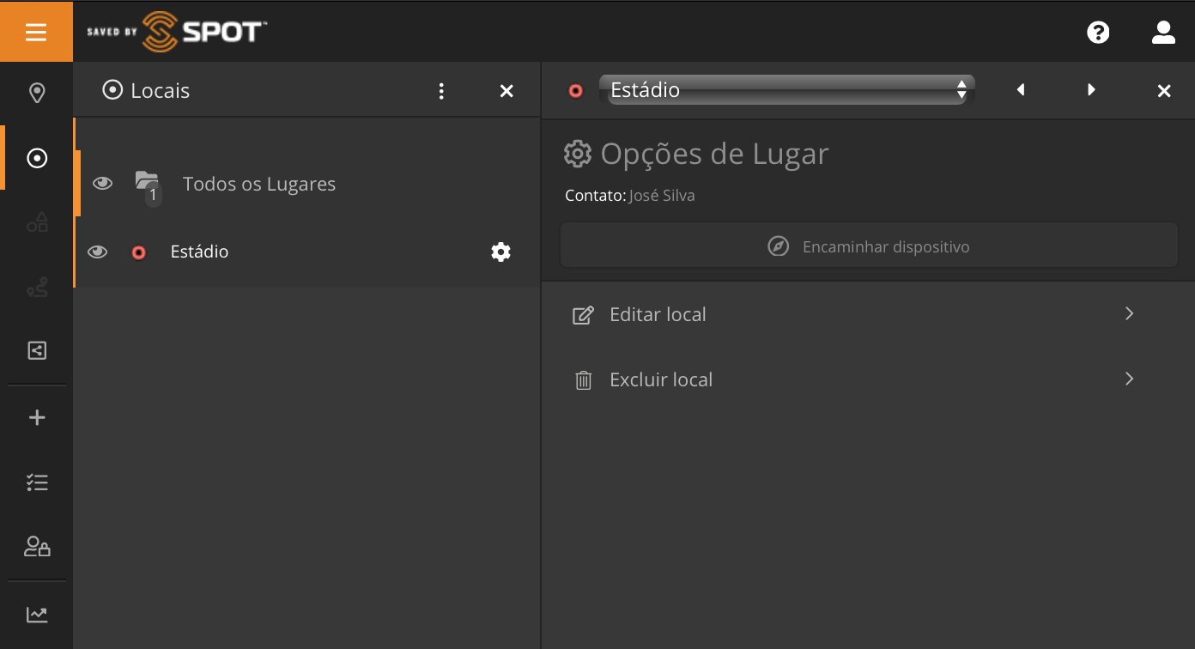Screen dimensions: 1195x649
Task: Open the orange hamburger menu
Action: point(36,32)
